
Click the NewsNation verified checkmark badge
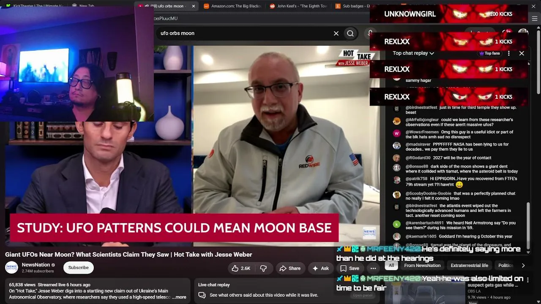coord(53,265)
